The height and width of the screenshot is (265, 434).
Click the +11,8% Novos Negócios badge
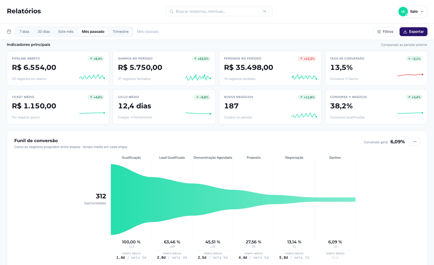(x=307, y=97)
